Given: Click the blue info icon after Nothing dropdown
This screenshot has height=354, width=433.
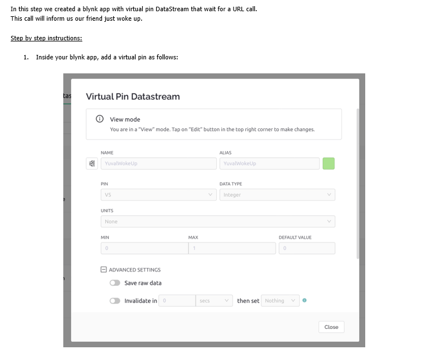Looking at the screenshot, I should point(304,301).
